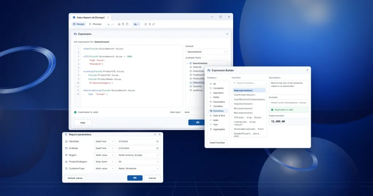Close the Expression panel
The image size is (373, 196).
[227, 34]
